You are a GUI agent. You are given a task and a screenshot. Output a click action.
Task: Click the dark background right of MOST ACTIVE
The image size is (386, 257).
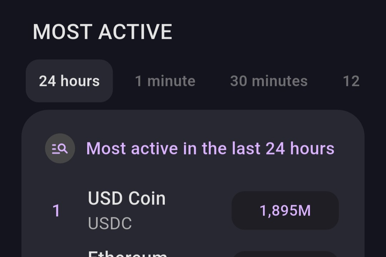279,32
